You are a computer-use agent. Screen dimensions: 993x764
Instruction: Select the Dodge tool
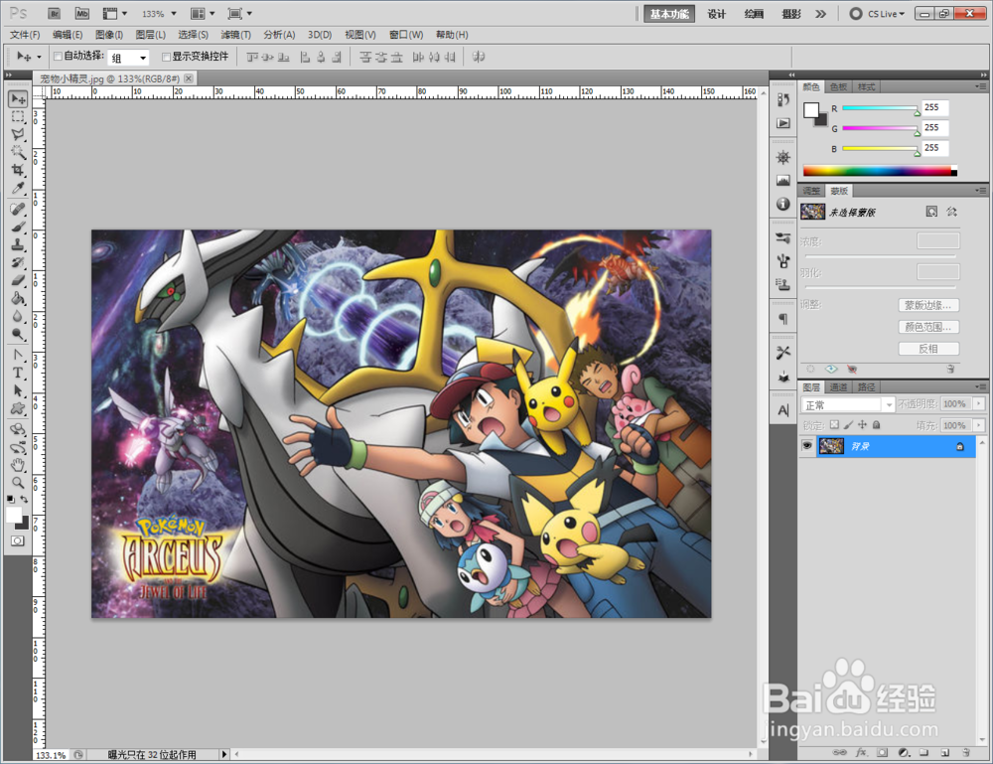tap(18, 334)
